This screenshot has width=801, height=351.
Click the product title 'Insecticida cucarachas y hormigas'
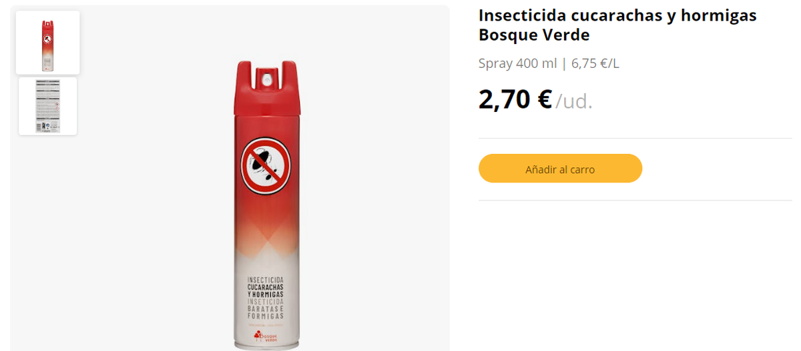617,15
